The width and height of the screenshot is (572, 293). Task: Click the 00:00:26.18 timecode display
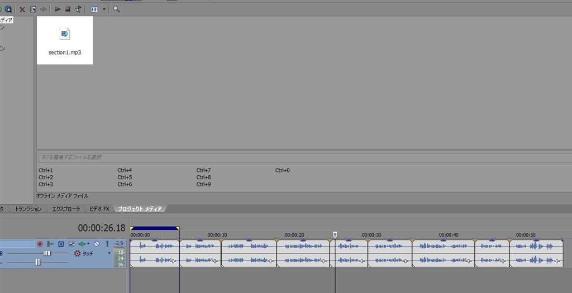(x=102, y=228)
